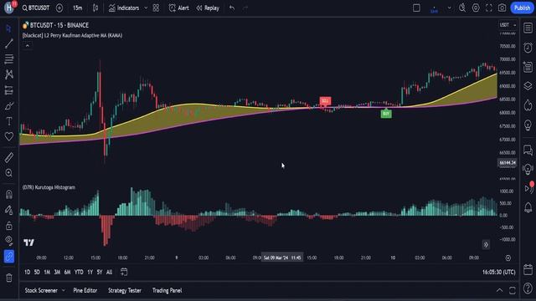The height and width of the screenshot is (301, 536).
Task: Select the trend line tool
Action: point(9,43)
